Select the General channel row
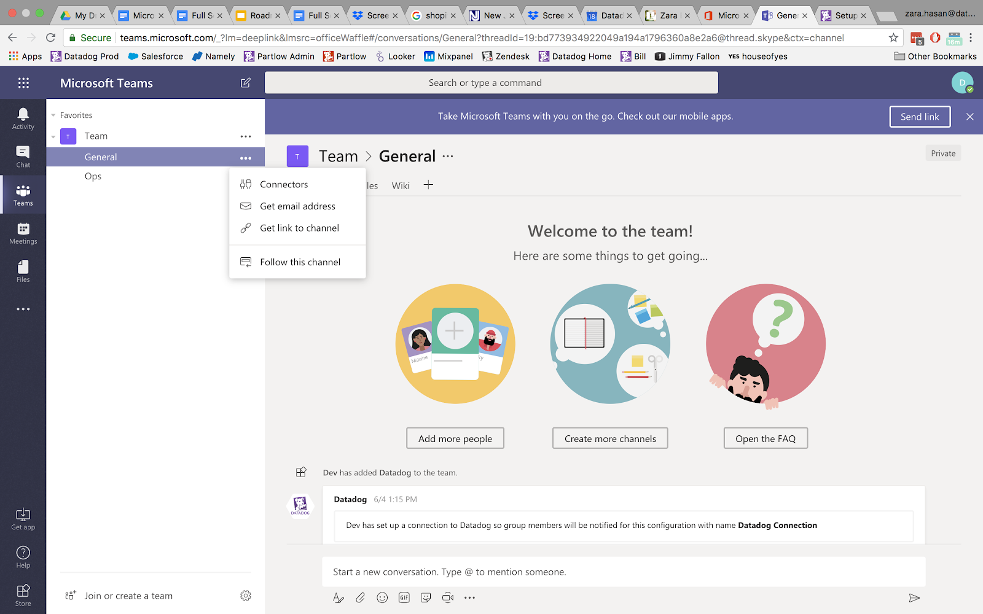Screen dimensions: 983x614 pos(155,157)
